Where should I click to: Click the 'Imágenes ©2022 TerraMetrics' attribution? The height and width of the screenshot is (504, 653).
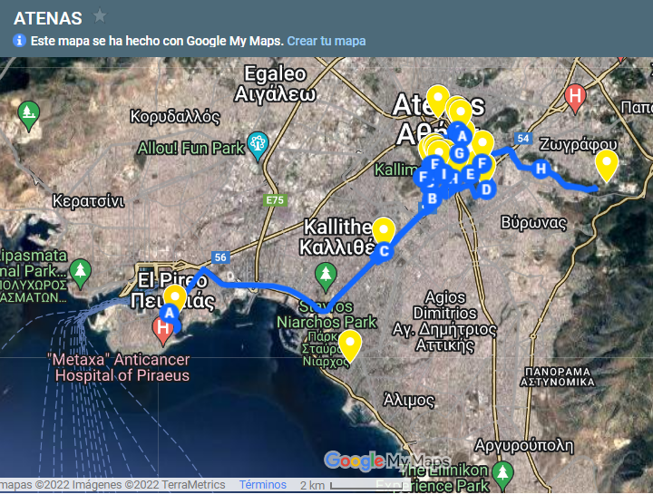pos(148,485)
